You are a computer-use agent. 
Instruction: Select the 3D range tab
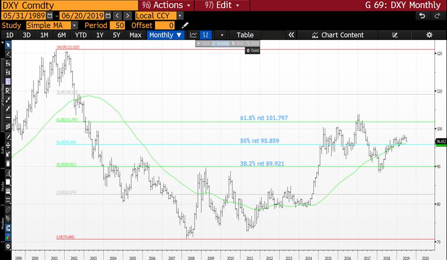coord(27,35)
